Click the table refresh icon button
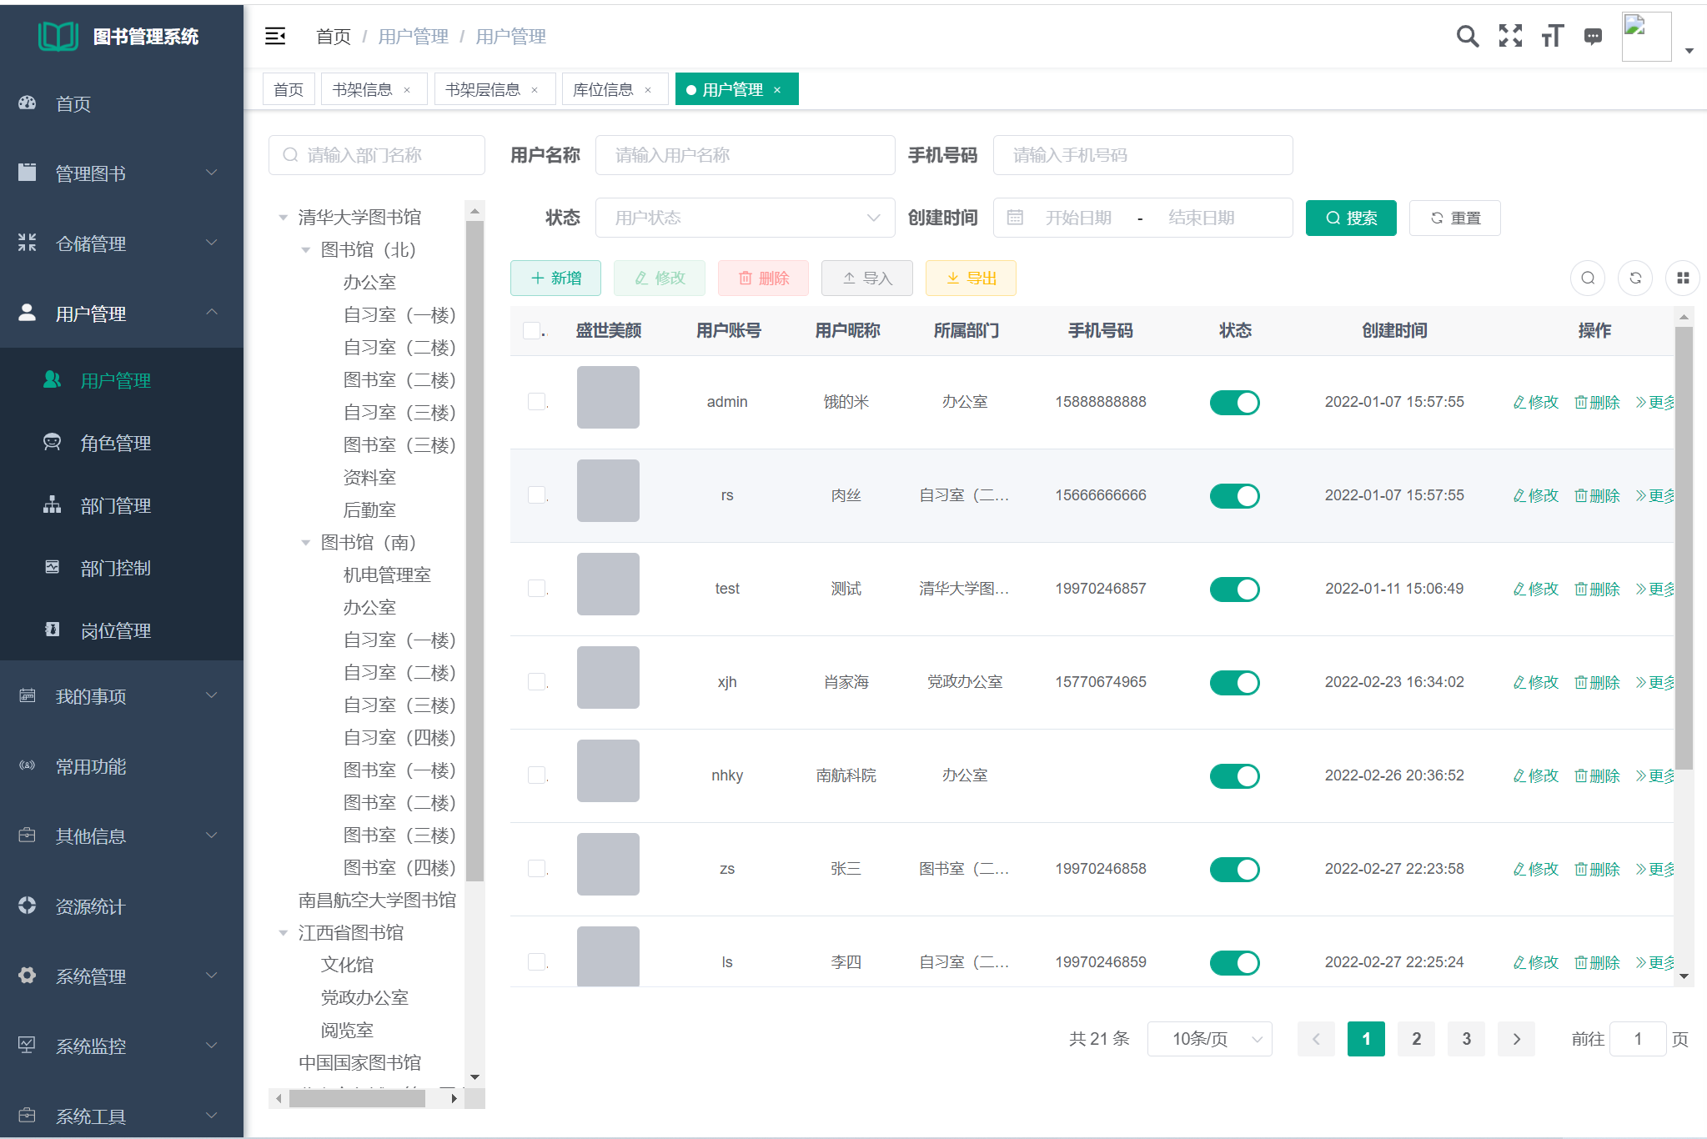Viewport: 1707px width, 1139px height. click(x=1635, y=278)
